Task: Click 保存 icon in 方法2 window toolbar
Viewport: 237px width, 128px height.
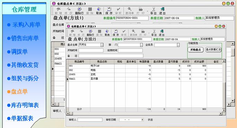Action: [116, 31]
